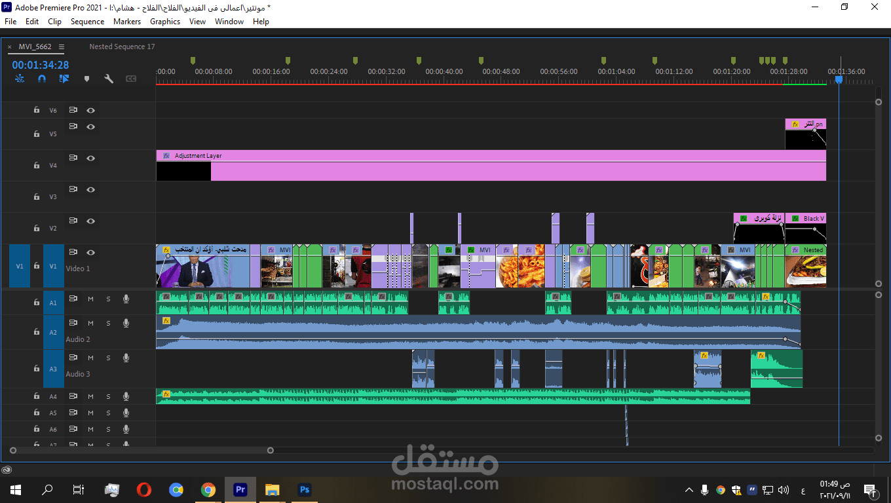Solo the Audio 3 track

[x=108, y=358]
